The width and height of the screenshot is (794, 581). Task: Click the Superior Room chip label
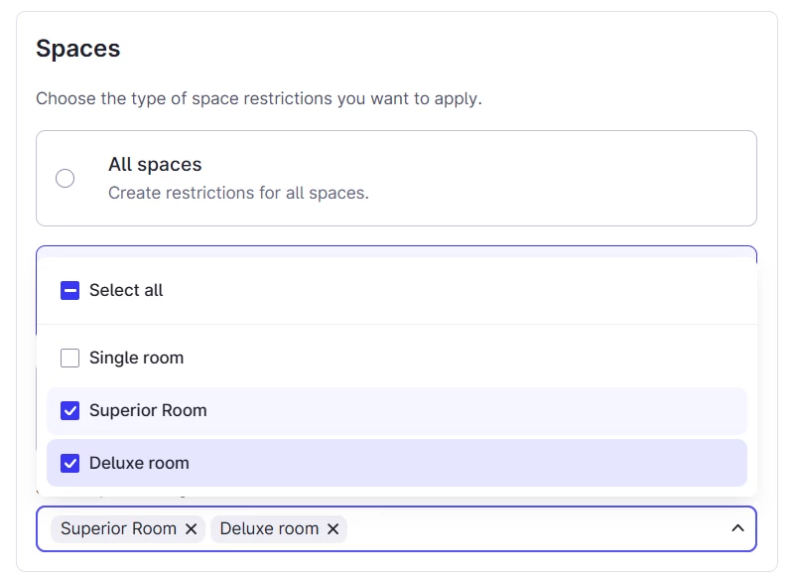pos(118,529)
